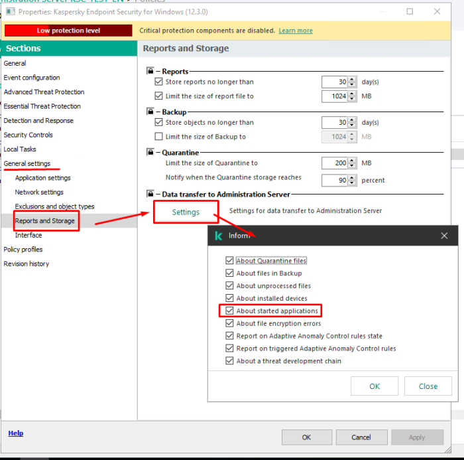
Task: Click OK in the Properties window
Action: (306, 437)
